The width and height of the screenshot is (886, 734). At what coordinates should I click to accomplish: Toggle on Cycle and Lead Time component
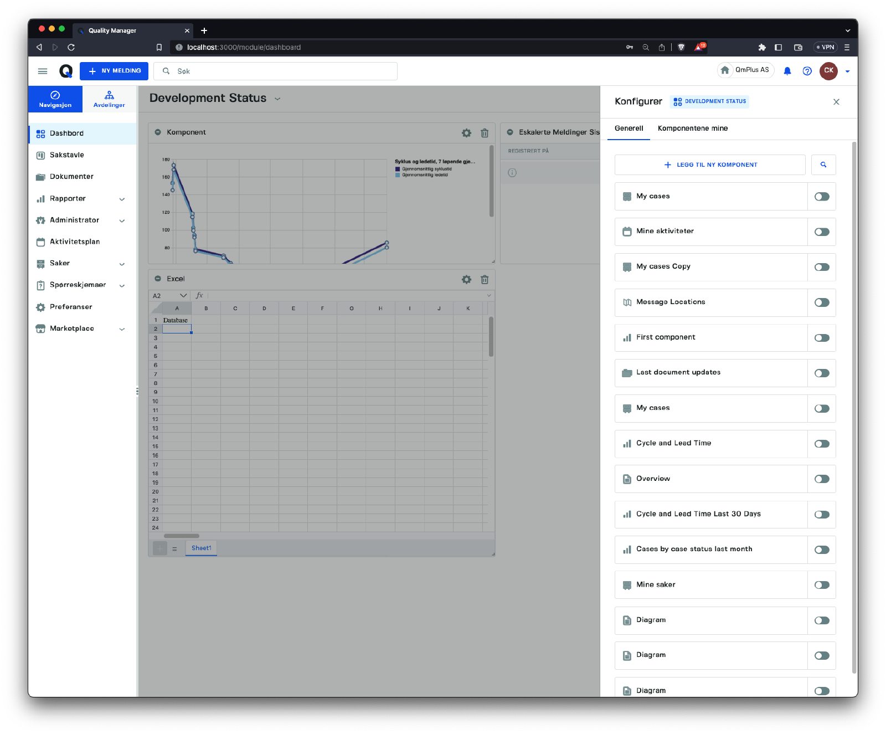pos(822,444)
